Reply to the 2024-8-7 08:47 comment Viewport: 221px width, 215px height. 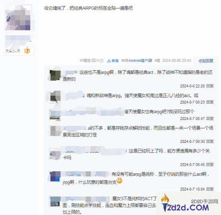[210, 119]
